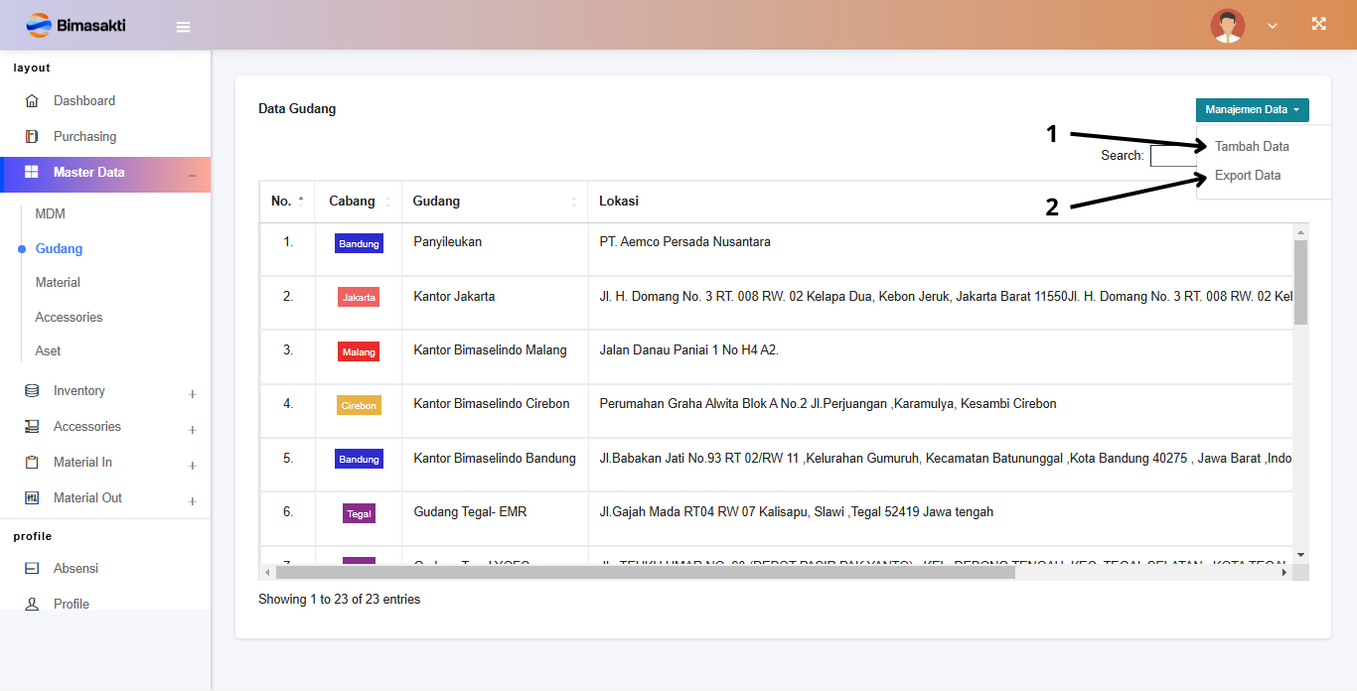Click the user avatar picture
Screen dimensions: 1357x691
click(x=1227, y=26)
